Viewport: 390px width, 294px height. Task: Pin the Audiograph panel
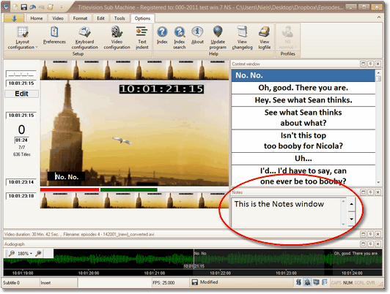click(370, 244)
